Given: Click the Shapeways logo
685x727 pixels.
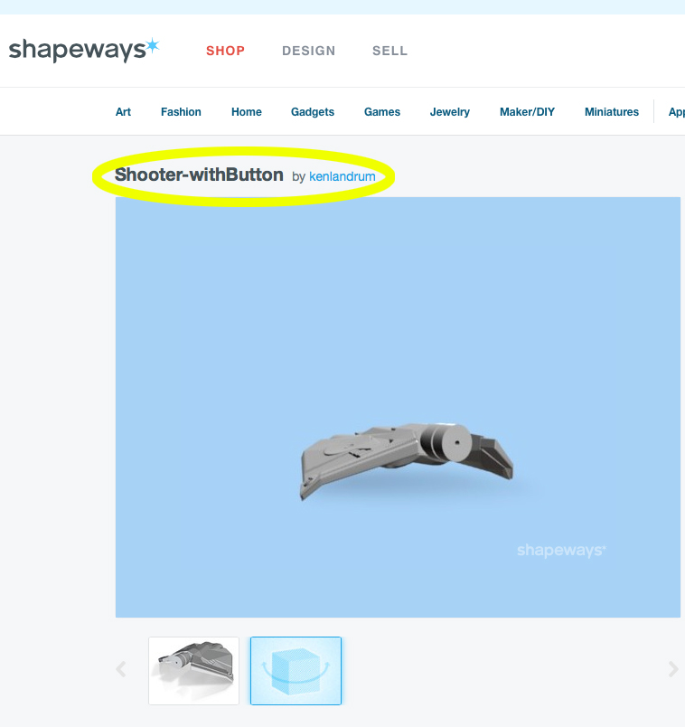Looking at the screenshot, I should tap(84, 50).
